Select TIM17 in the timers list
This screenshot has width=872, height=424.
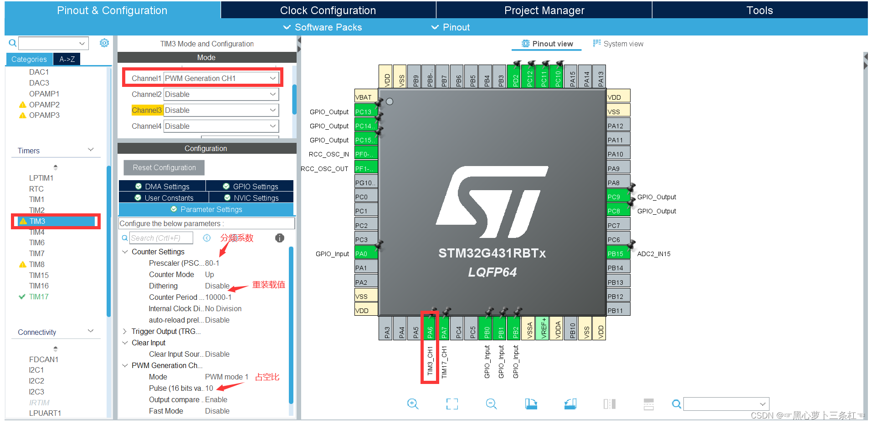tap(39, 297)
